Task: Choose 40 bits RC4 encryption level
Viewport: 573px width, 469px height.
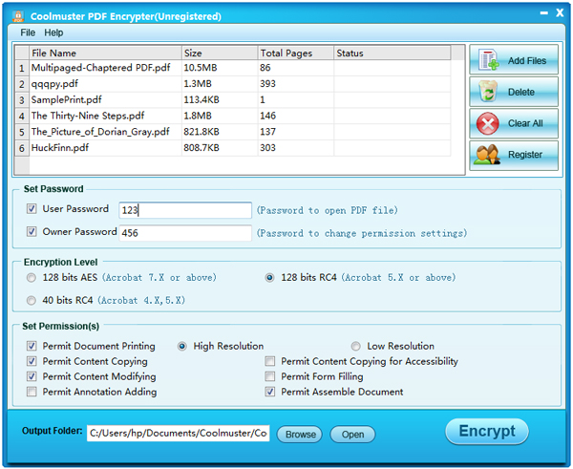Action: [32, 300]
